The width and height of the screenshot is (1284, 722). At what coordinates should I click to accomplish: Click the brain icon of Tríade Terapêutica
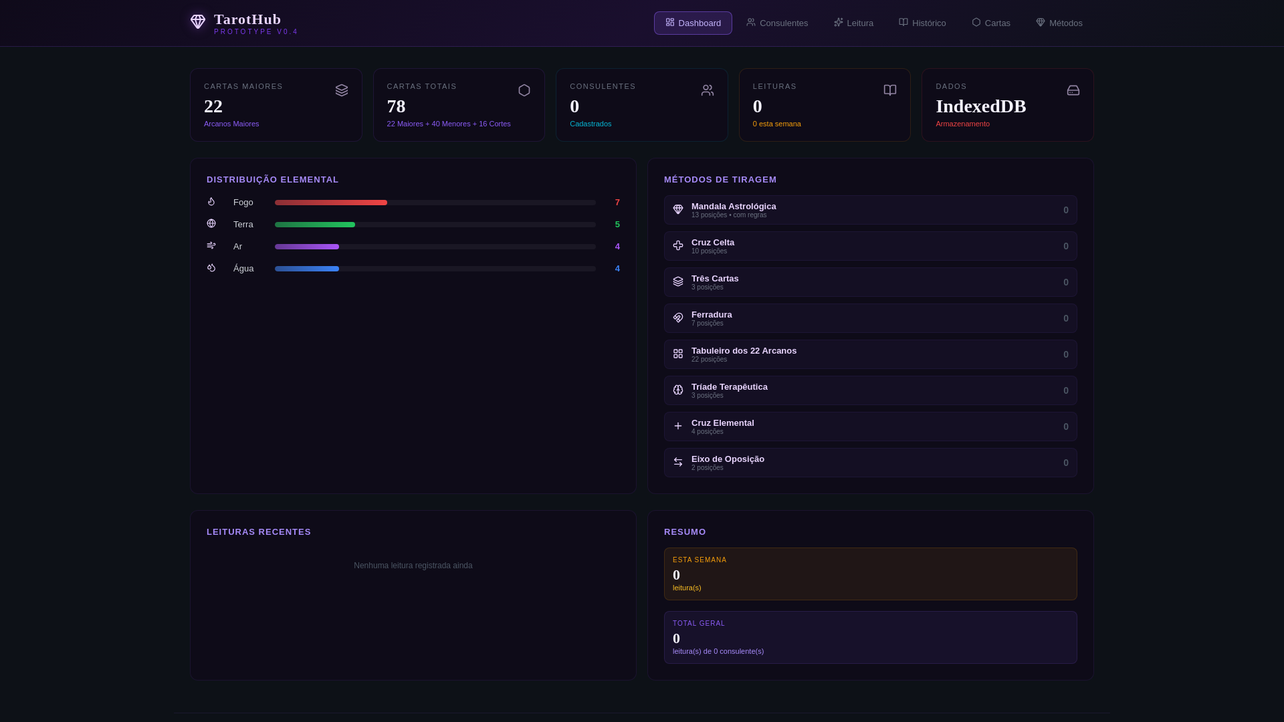click(x=678, y=390)
